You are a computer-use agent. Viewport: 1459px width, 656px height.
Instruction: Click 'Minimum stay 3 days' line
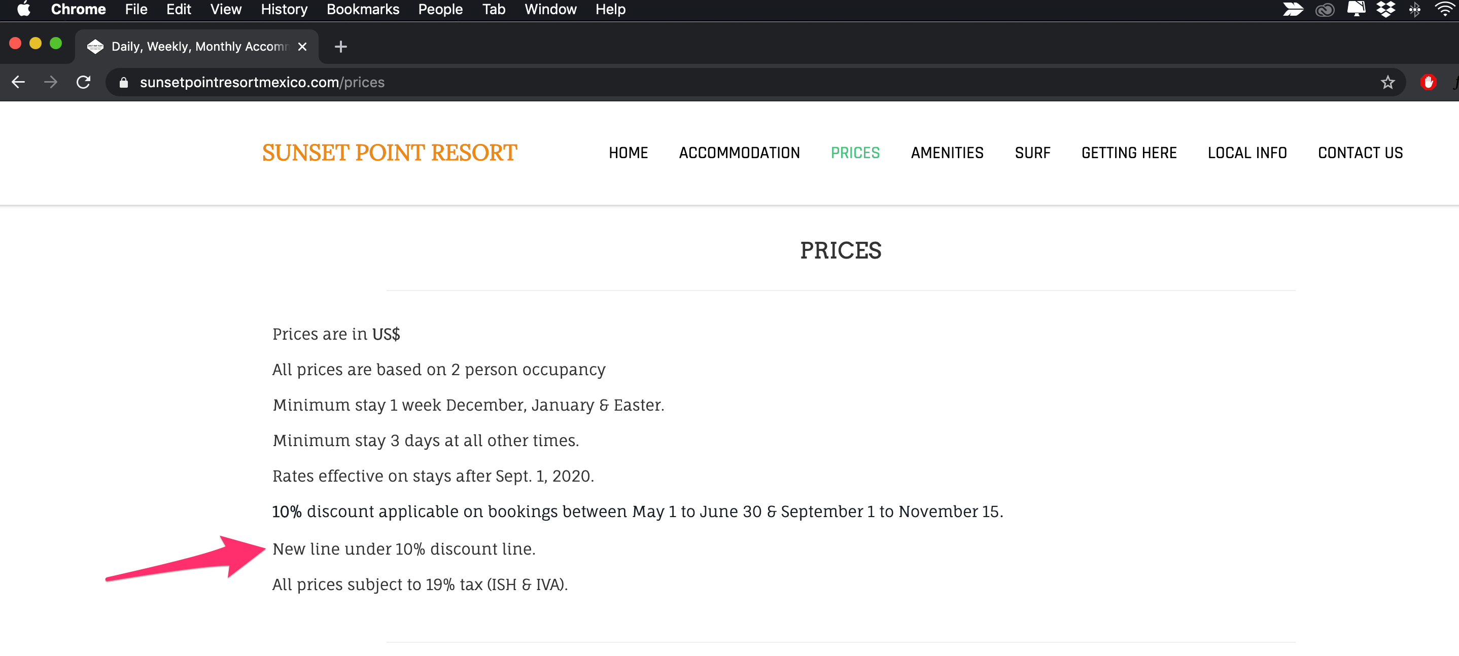tap(426, 441)
